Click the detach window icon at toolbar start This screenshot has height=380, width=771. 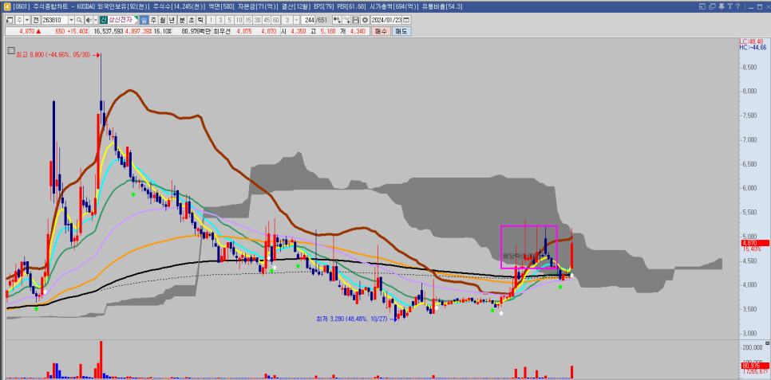point(10,20)
